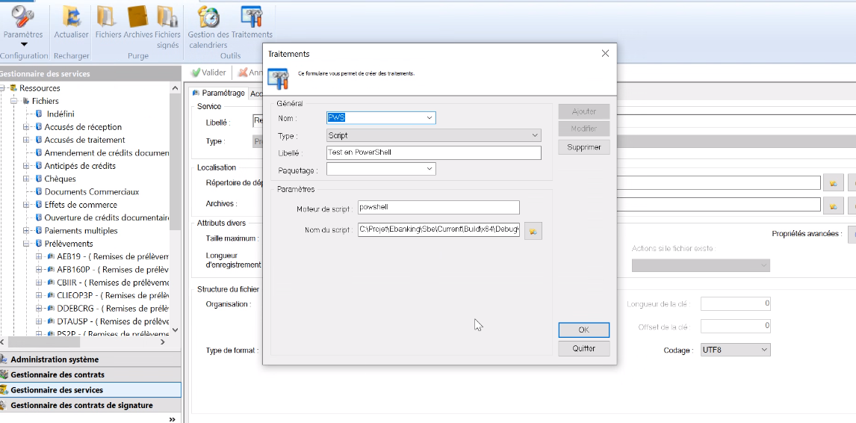Screen dimensions: 856x423
Task: Collapse the Prélèvements tree node
Action: coord(27,244)
